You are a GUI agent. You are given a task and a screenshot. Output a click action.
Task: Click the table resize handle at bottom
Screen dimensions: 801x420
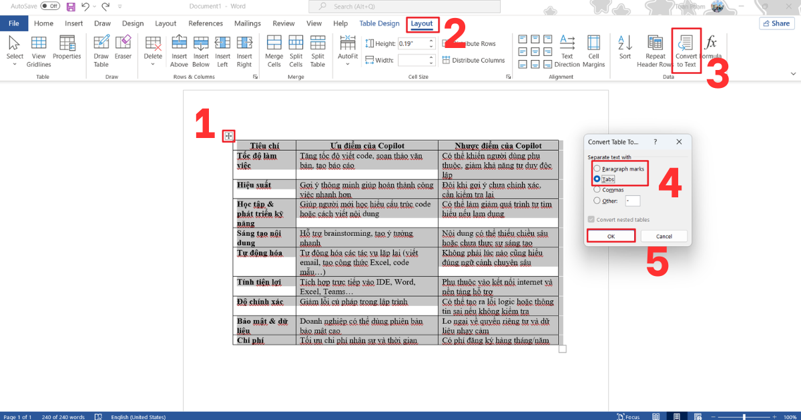[562, 349]
